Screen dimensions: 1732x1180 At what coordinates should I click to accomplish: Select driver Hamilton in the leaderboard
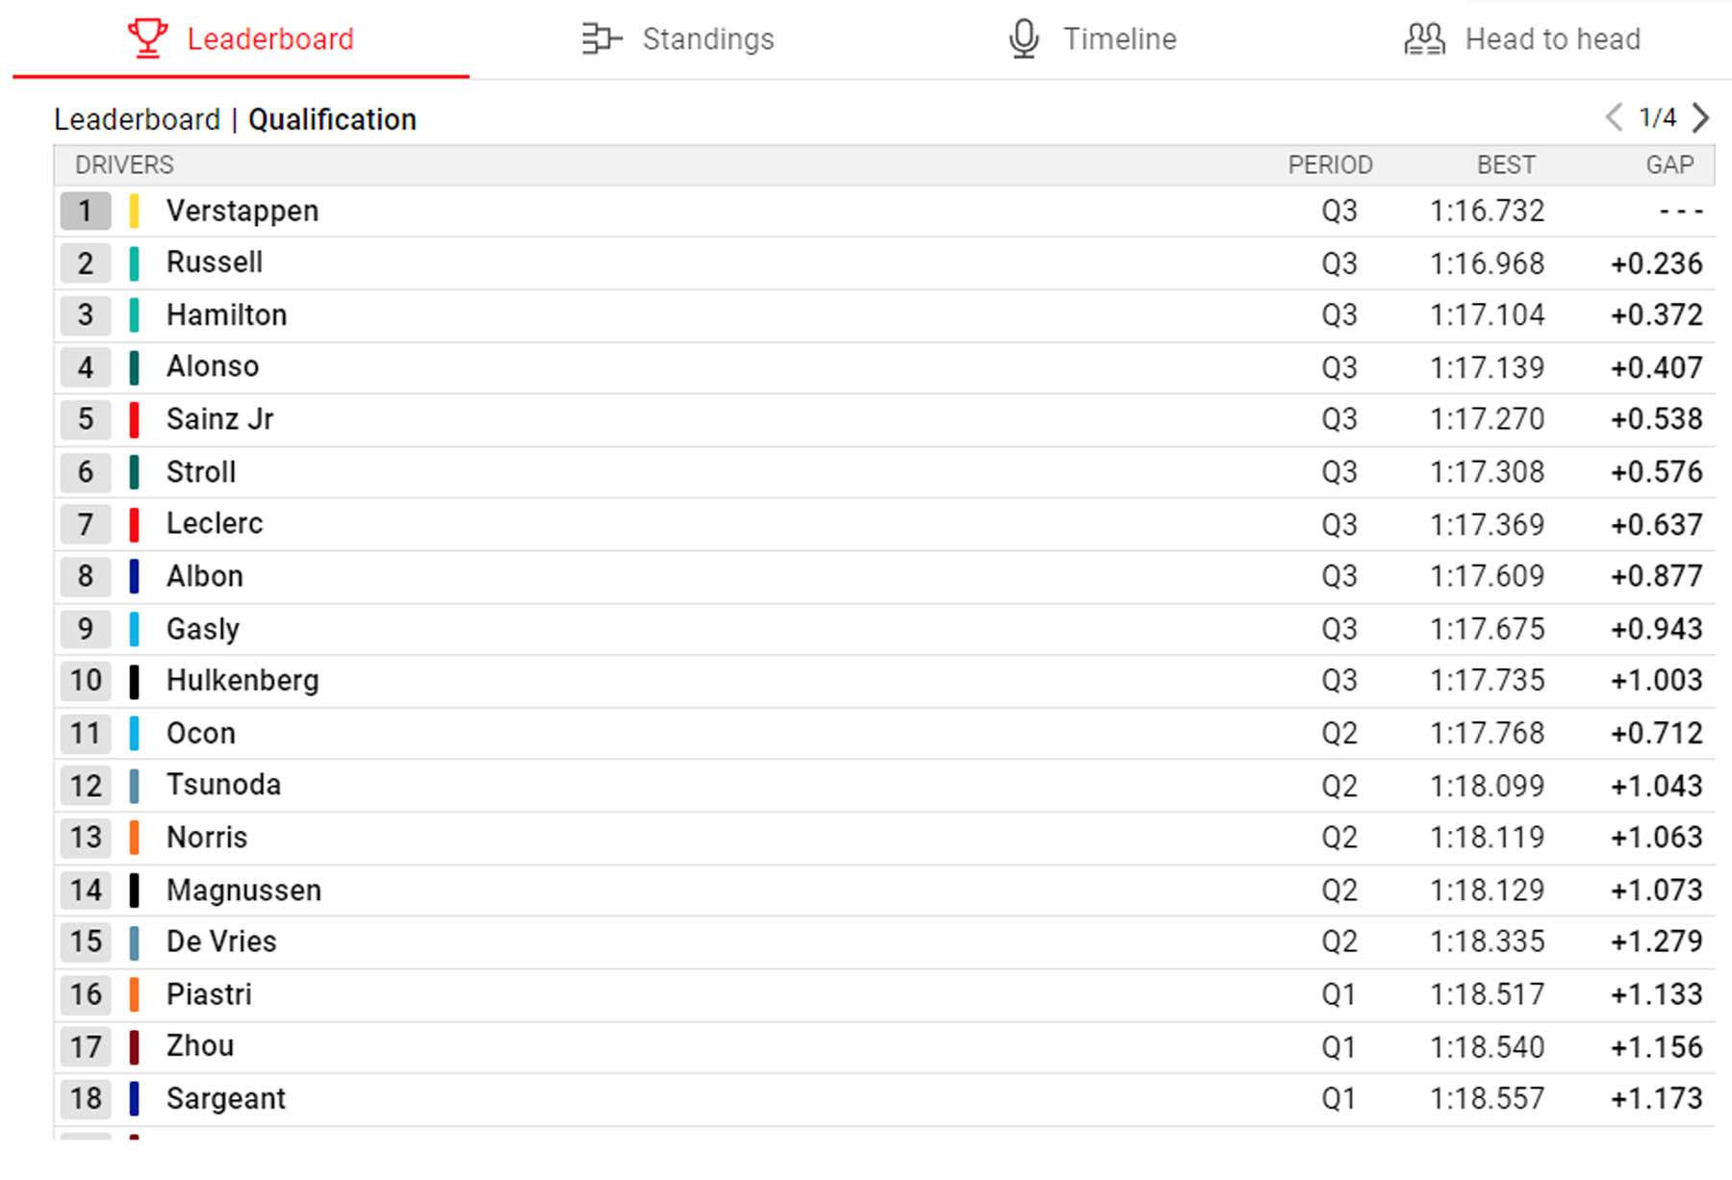[226, 315]
